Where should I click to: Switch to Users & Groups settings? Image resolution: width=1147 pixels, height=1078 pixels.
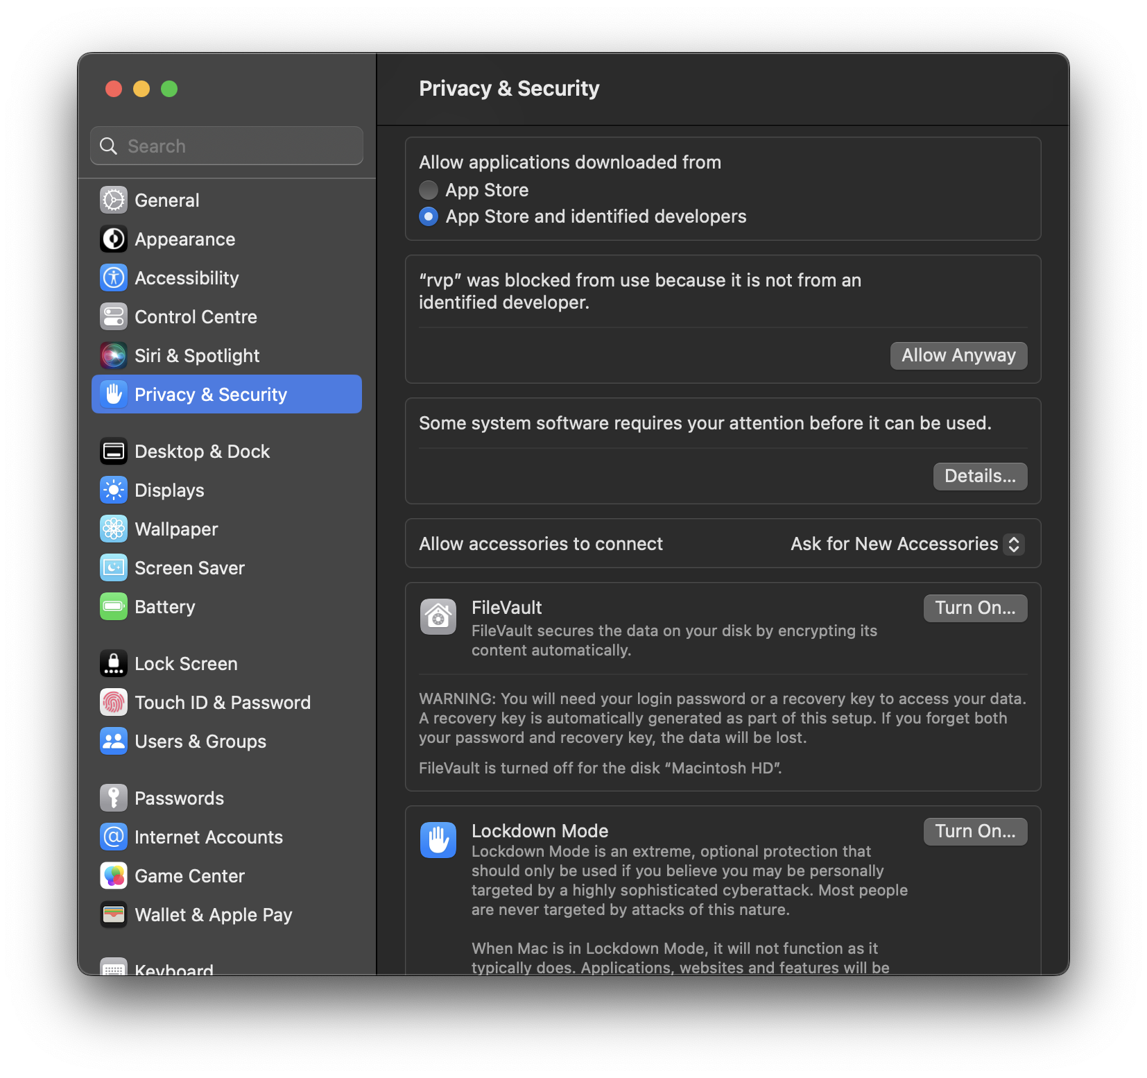(200, 741)
